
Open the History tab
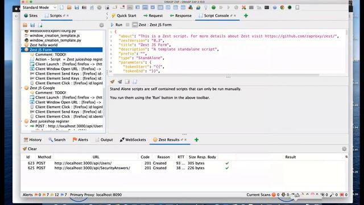[33, 140]
